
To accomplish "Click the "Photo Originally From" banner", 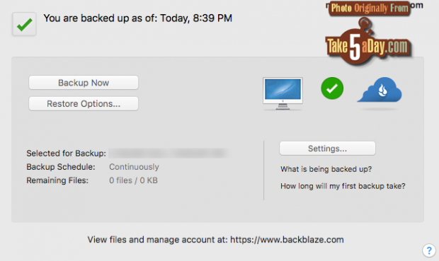I will click(x=370, y=8).
